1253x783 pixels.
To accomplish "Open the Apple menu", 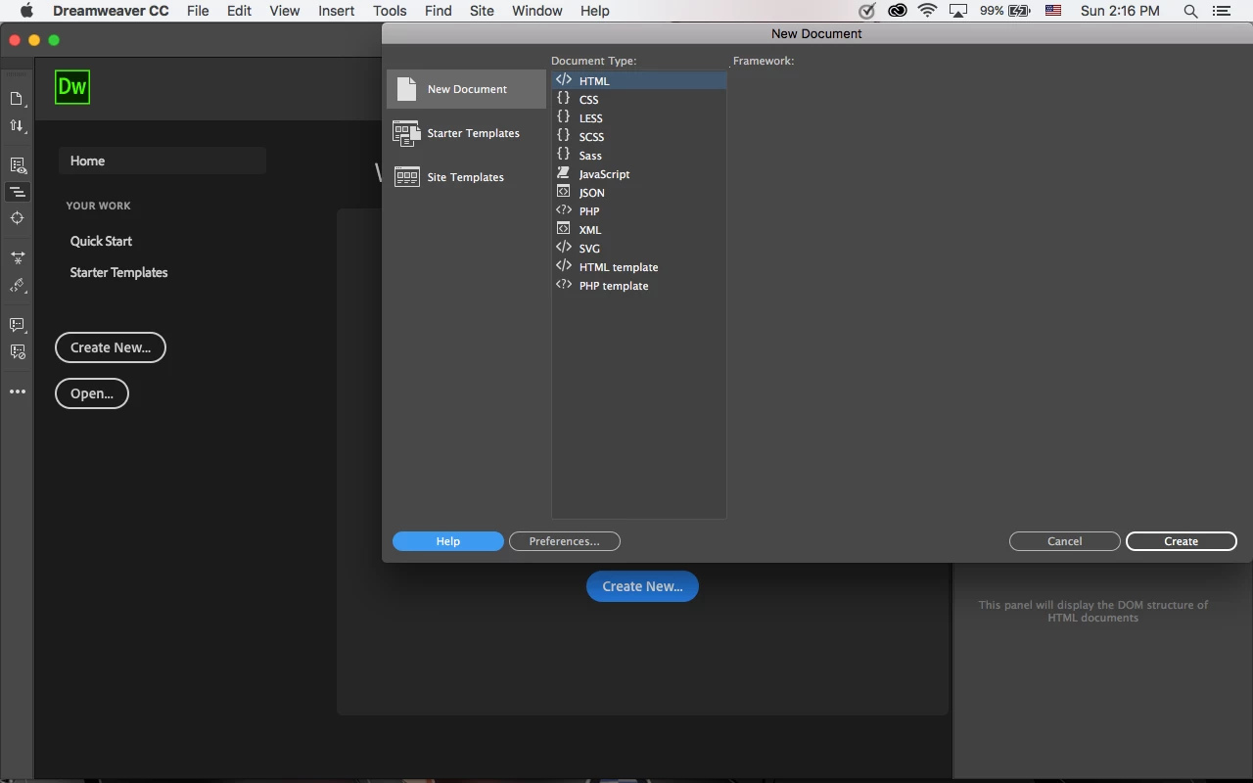I will click(26, 11).
